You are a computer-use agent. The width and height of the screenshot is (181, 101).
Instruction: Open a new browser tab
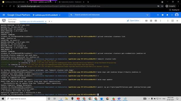(88, 2)
